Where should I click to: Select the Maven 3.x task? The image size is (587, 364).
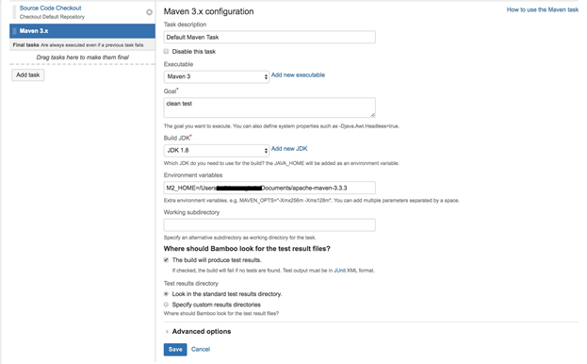point(82,31)
